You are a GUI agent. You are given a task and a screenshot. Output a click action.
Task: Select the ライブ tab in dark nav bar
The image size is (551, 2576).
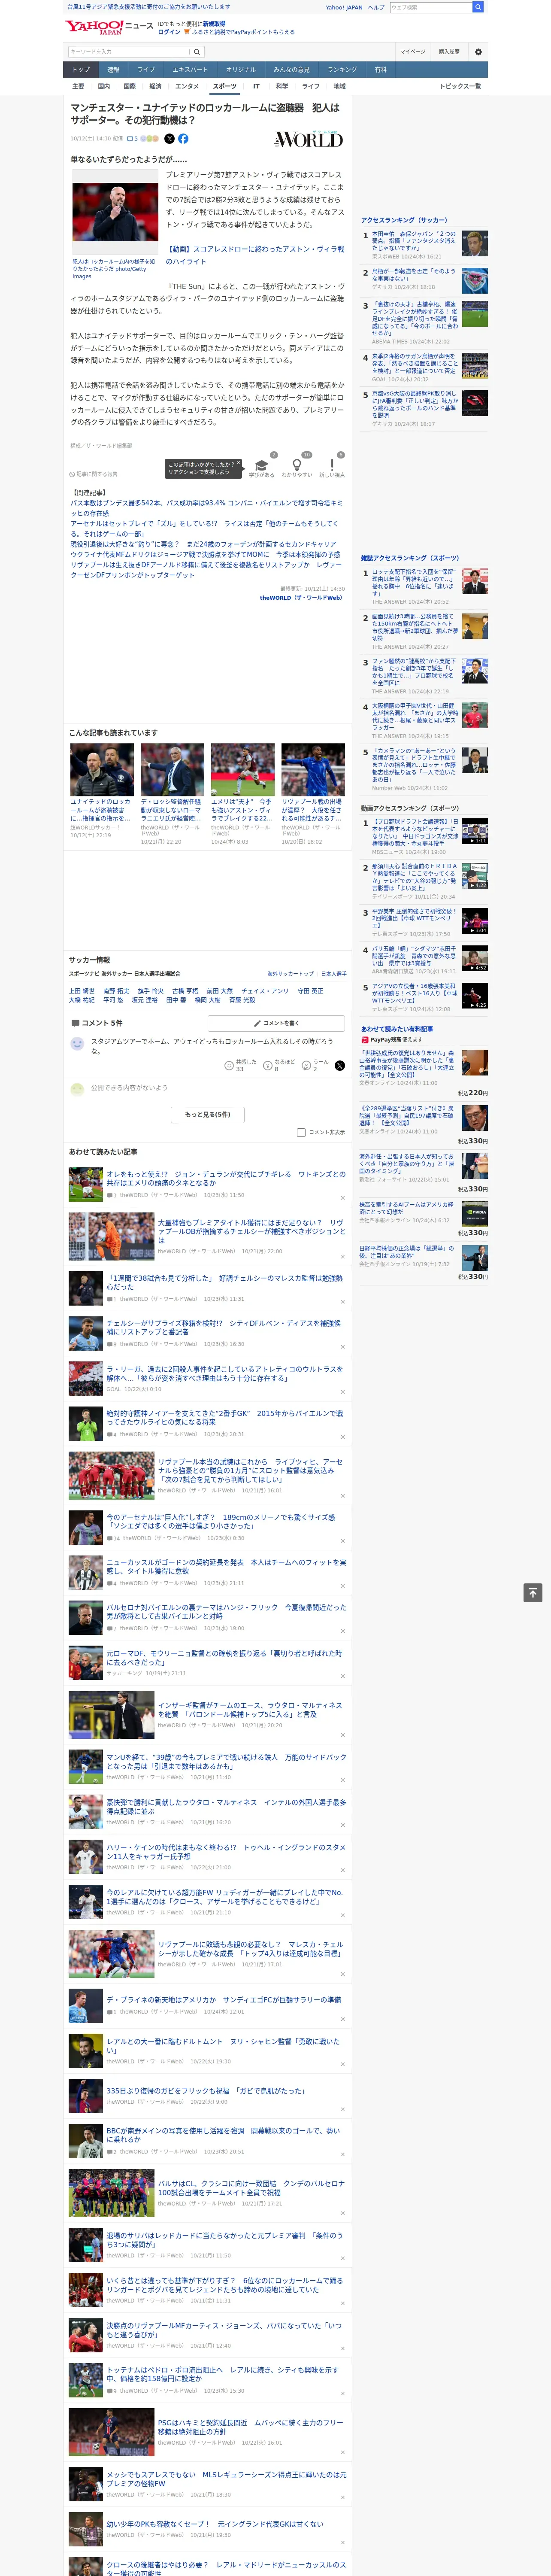coord(146,70)
